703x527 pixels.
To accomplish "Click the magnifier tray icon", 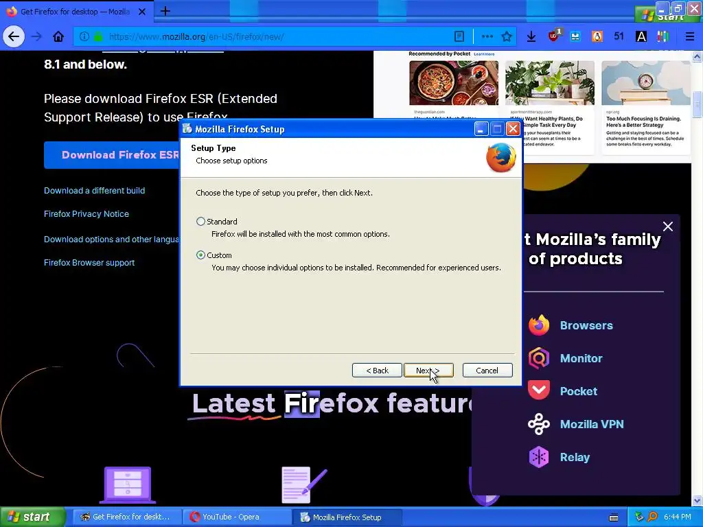I will pyautogui.click(x=652, y=517).
